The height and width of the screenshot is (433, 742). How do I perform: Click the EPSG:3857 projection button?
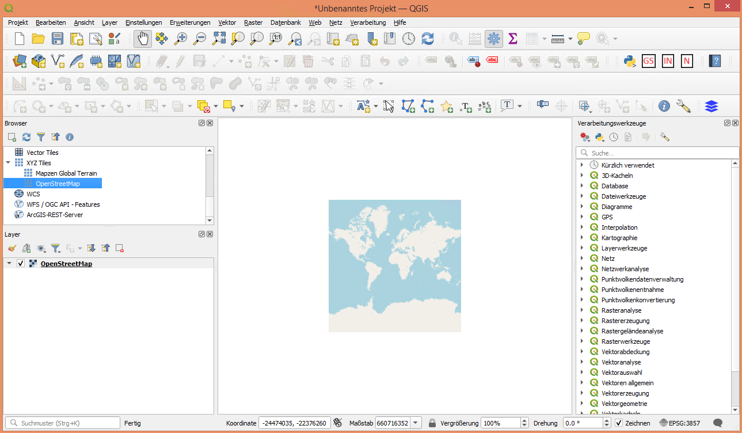[x=679, y=423]
